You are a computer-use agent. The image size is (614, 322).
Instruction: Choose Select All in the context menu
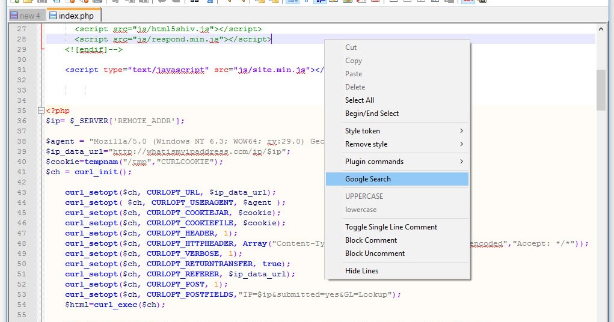point(397,100)
